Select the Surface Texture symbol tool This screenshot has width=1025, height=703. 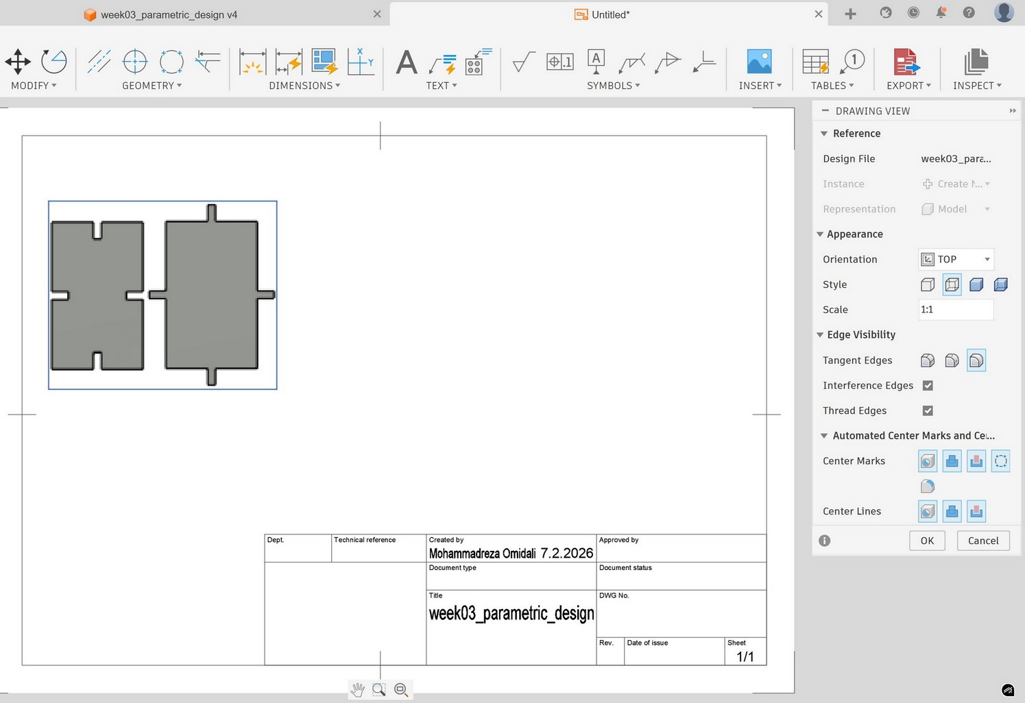(524, 62)
